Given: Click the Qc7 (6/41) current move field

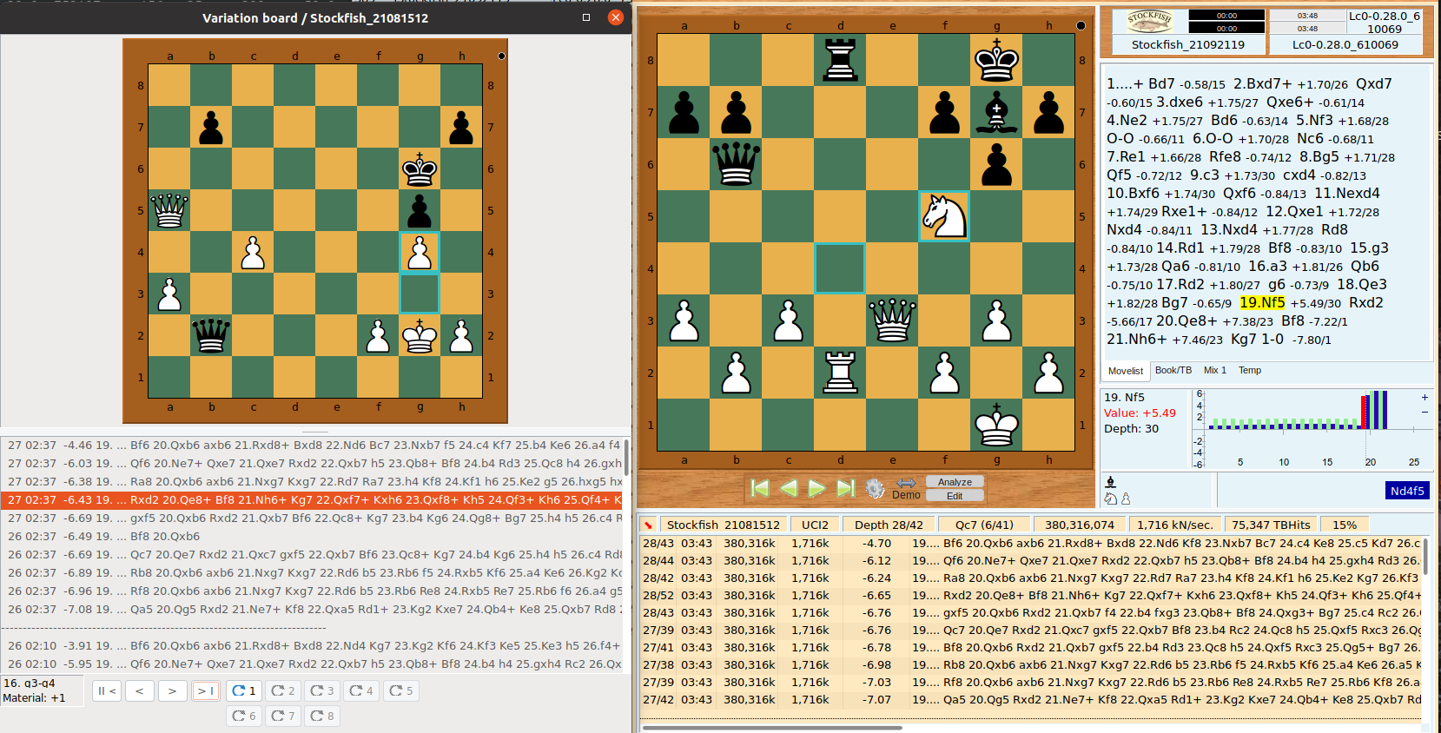Looking at the screenshot, I should coord(984,525).
